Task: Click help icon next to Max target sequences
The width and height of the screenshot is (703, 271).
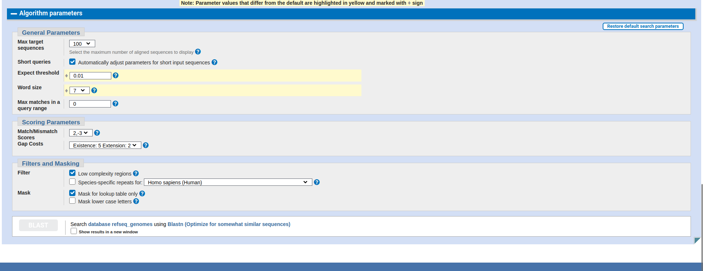Action: 198,52
